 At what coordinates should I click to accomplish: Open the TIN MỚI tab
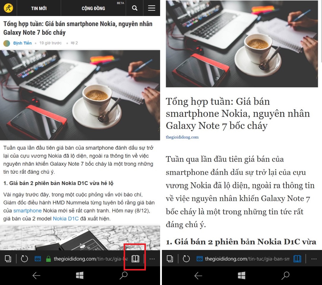pyautogui.click(x=39, y=8)
